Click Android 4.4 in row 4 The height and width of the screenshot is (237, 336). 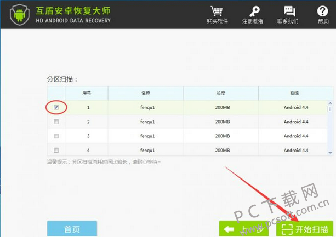[x=296, y=150]
